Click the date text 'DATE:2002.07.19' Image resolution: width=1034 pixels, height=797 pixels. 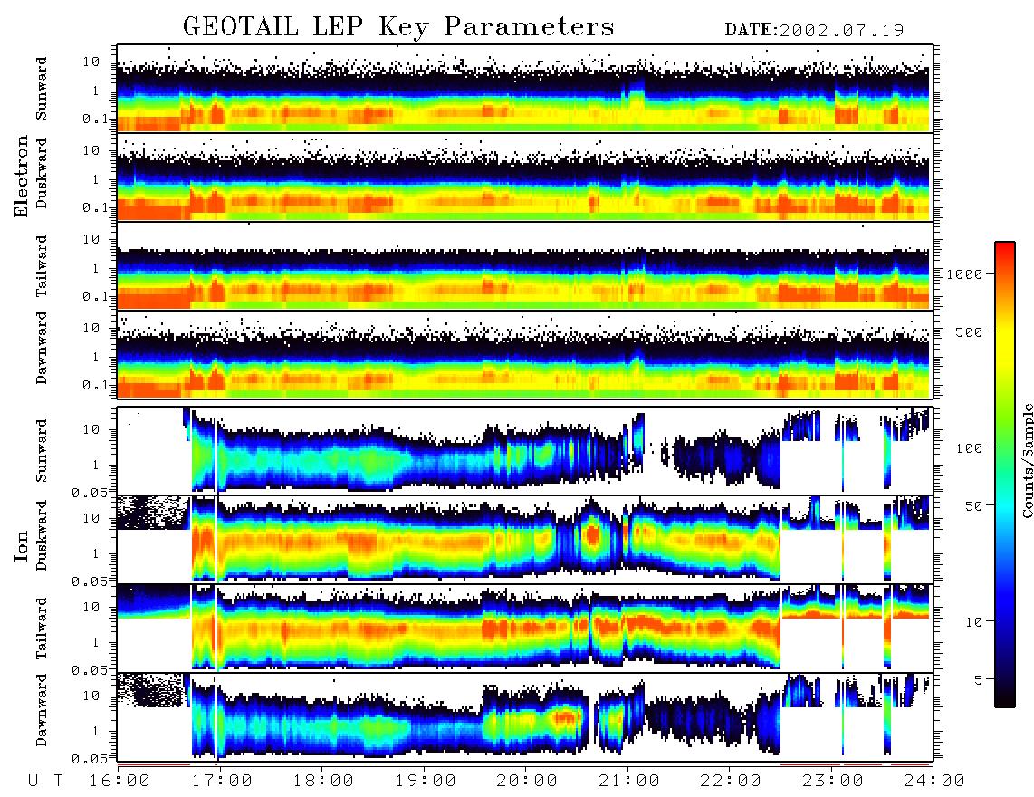(x=814, y=31)
